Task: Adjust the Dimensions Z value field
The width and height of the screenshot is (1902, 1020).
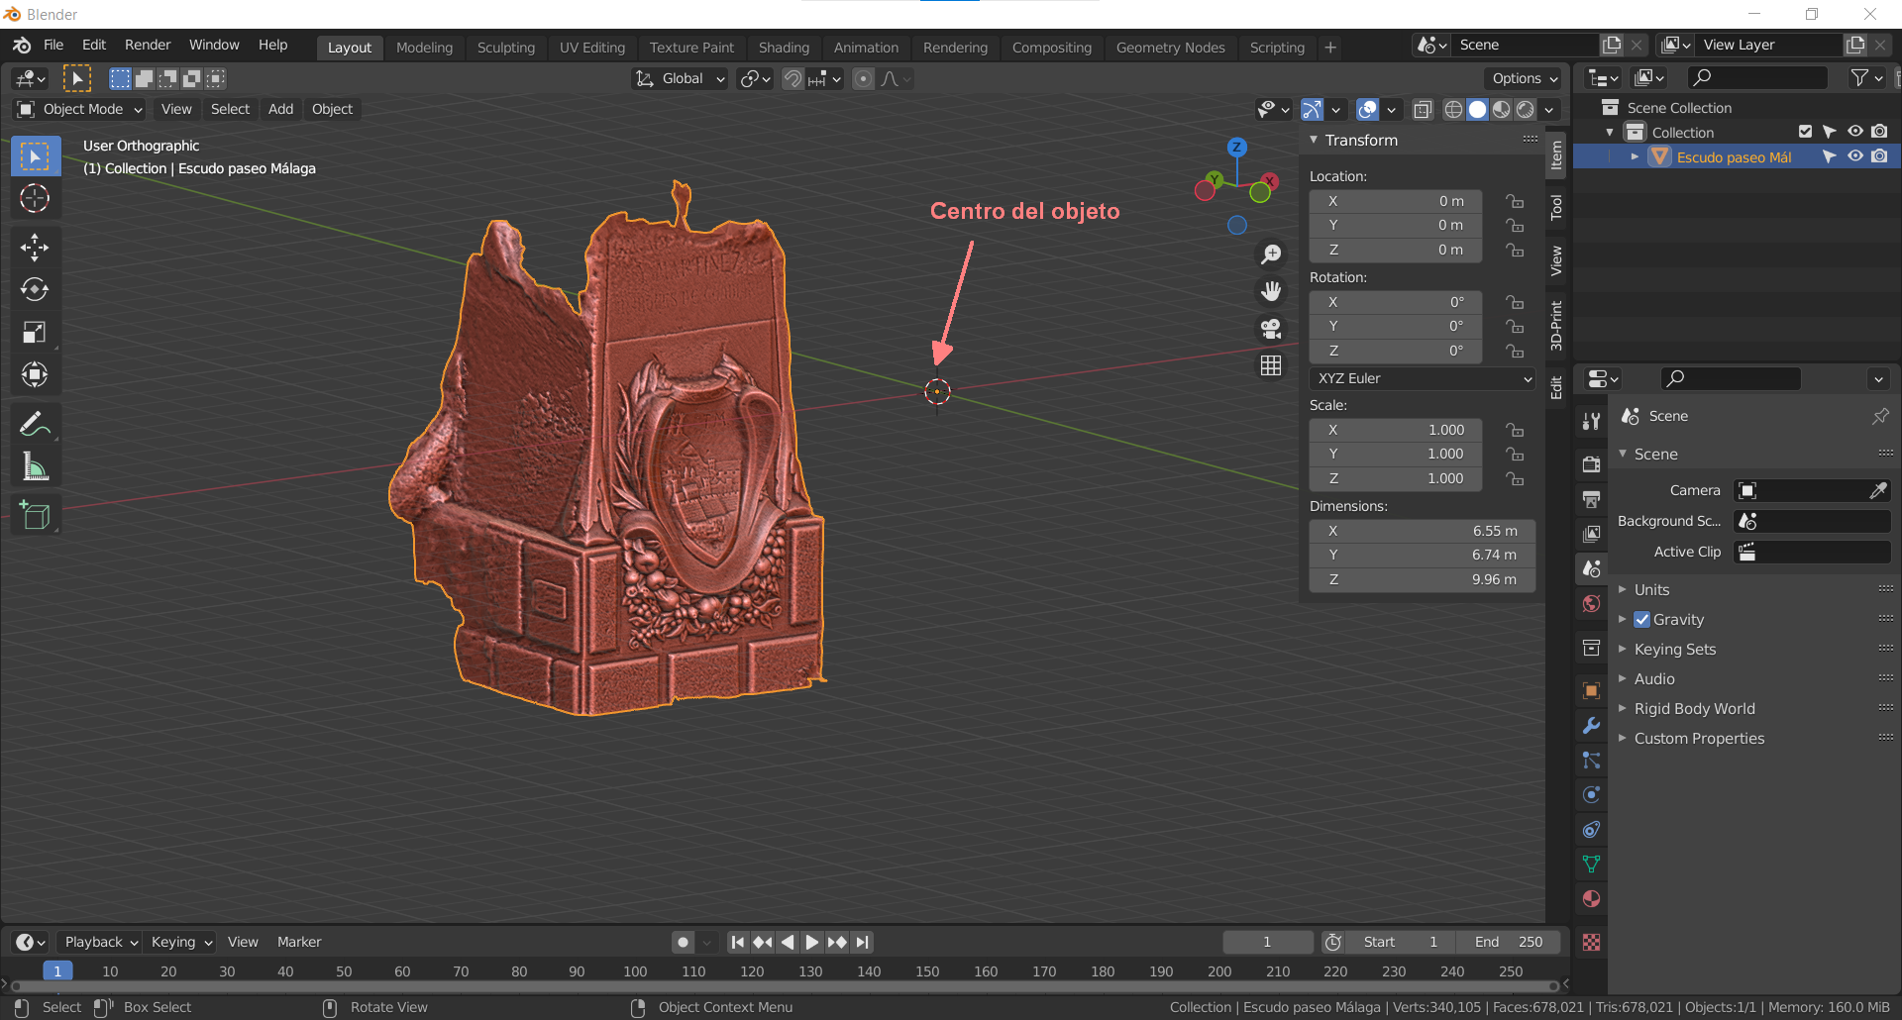Action: pos(1423,580)
